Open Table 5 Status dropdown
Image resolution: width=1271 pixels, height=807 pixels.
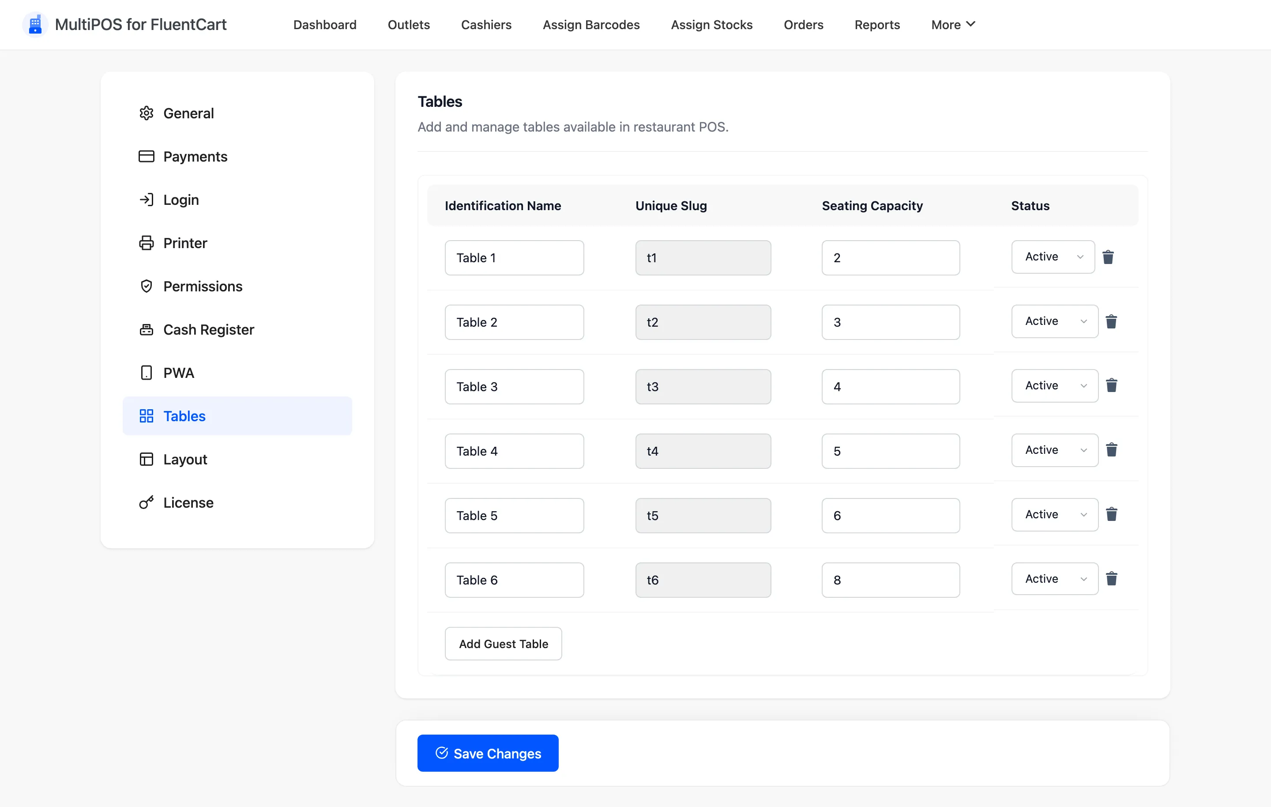click(1055, 514)
